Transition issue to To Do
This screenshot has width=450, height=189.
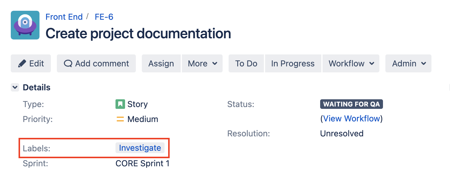(246, 63)
